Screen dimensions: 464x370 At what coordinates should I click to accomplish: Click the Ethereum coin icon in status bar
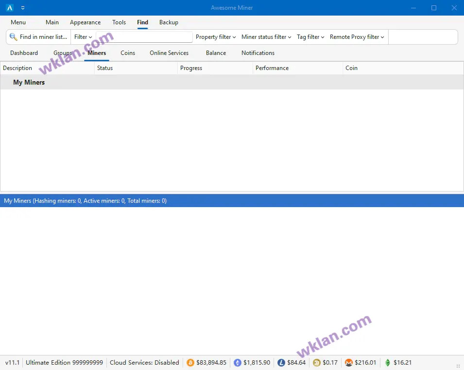pyautogui.click(x=237, y=363)
